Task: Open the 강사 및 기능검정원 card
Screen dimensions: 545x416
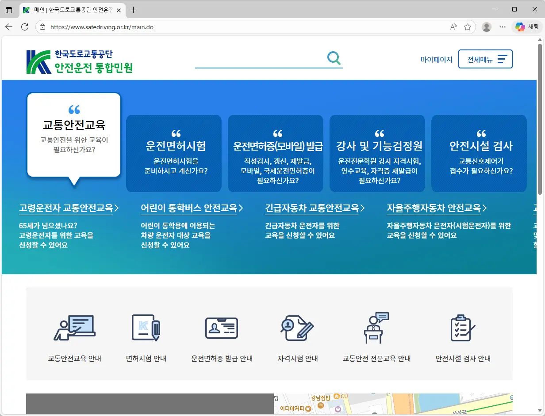Action: (x=377, y=153)
